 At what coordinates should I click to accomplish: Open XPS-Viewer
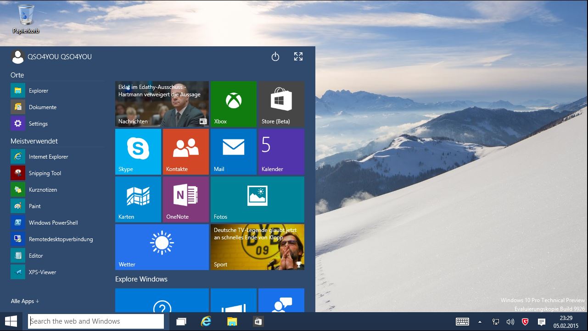coord(57,272)
